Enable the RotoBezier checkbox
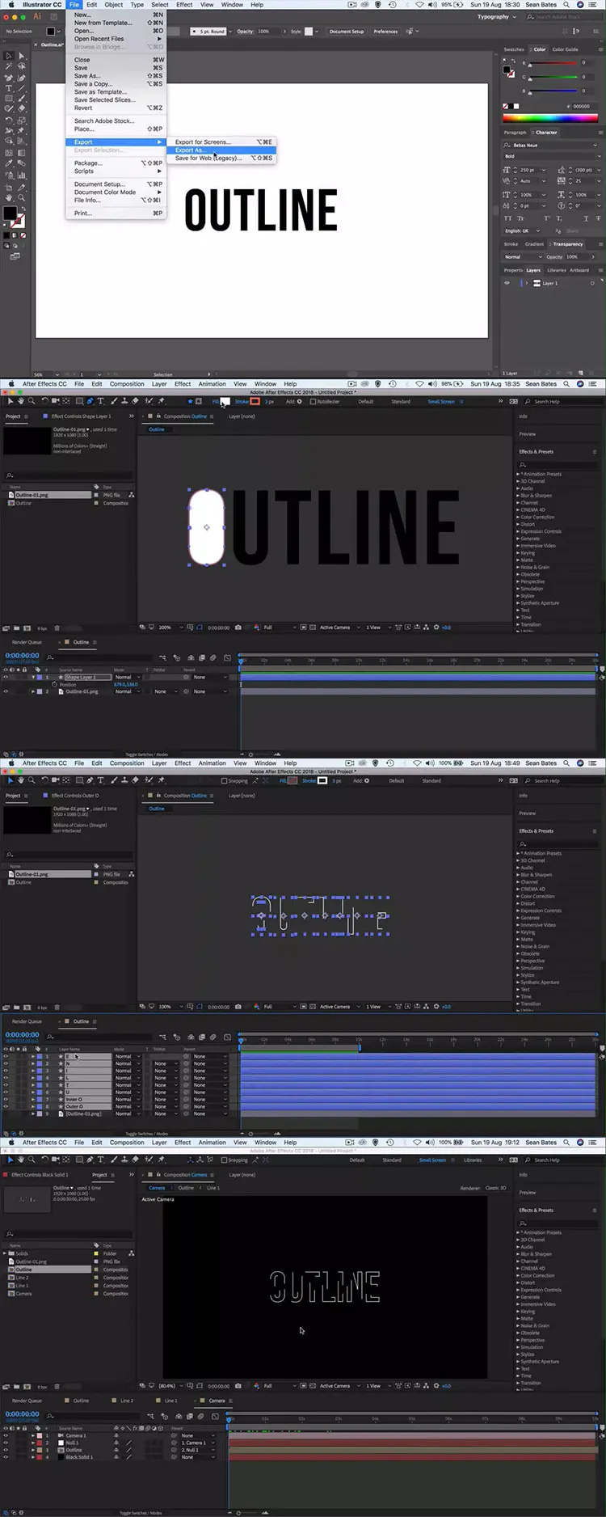Viewport: 606px width, 1517px height. pyautogui.click(x=314, y=401)
